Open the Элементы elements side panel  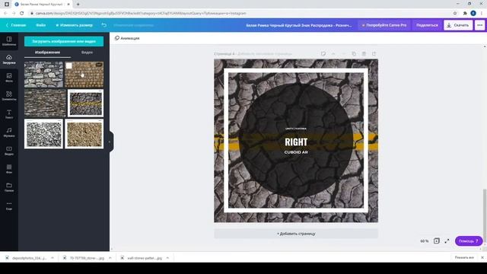(x=9, y=96)
